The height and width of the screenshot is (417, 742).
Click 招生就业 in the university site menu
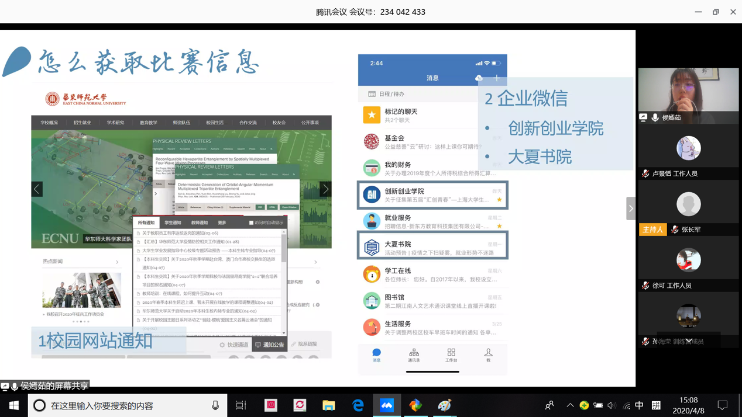pos(82,123)
